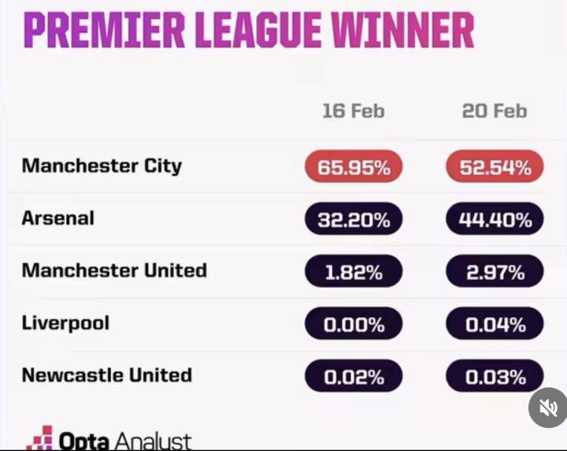Click Arsenal's 44.40% badge
The width and height of the screenshot is (567, 451).
495,219
